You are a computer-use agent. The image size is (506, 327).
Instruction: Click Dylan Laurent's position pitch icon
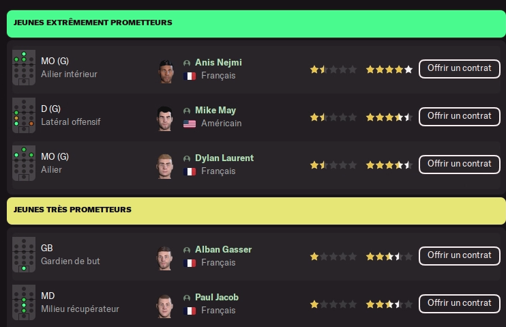point(24,164)
